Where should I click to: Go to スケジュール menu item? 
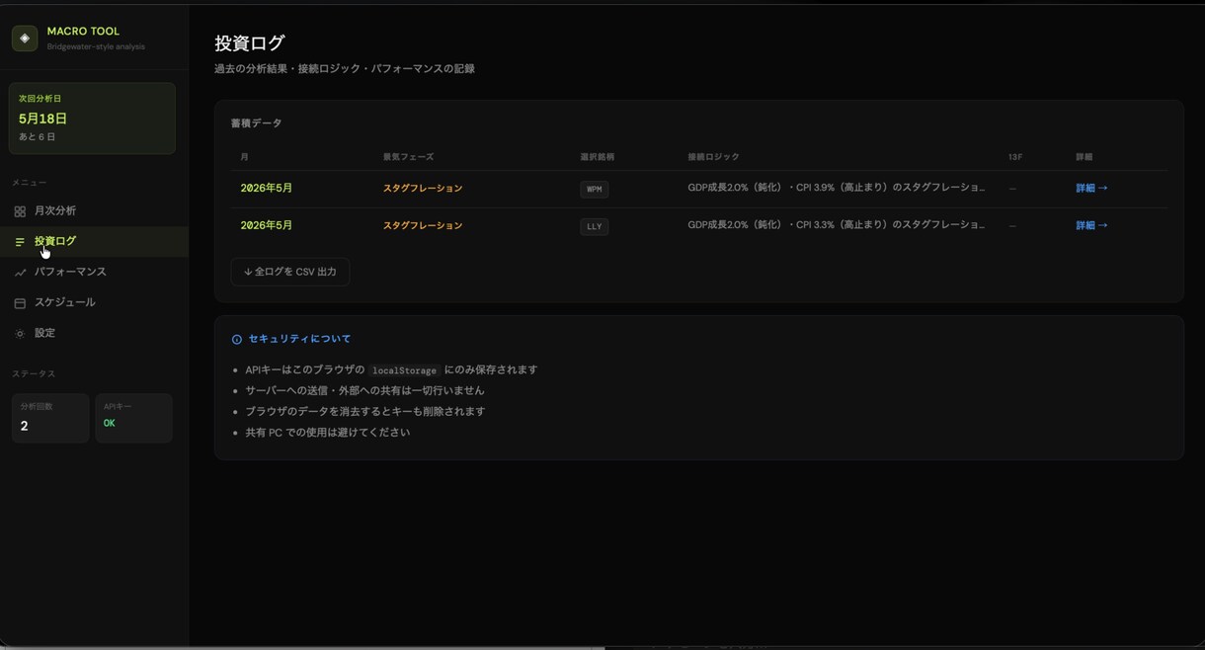(x=94, y=303)
